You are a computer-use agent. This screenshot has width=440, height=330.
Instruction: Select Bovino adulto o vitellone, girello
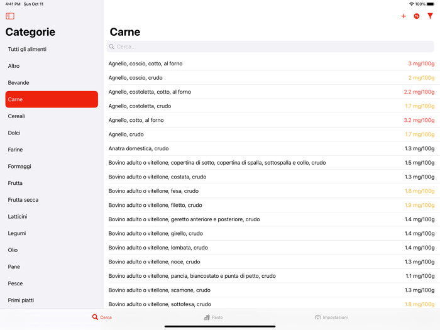coord(272,233)
